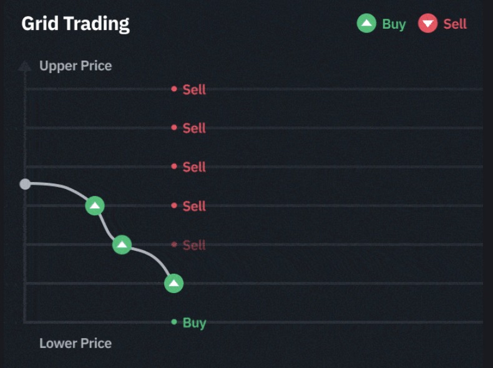
Task: Click the faded Sell grid label
Action: (194, 245)
